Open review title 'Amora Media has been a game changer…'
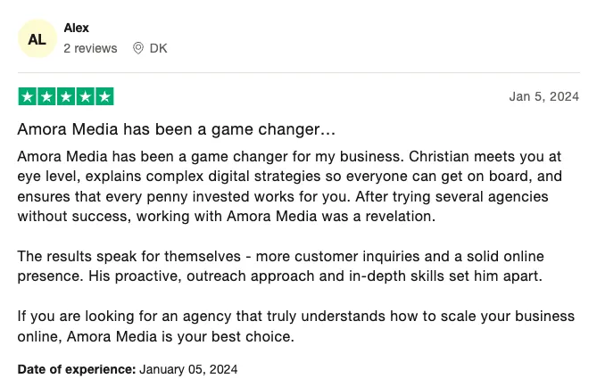Screen dimensions: 597x387 coord(177,129)
